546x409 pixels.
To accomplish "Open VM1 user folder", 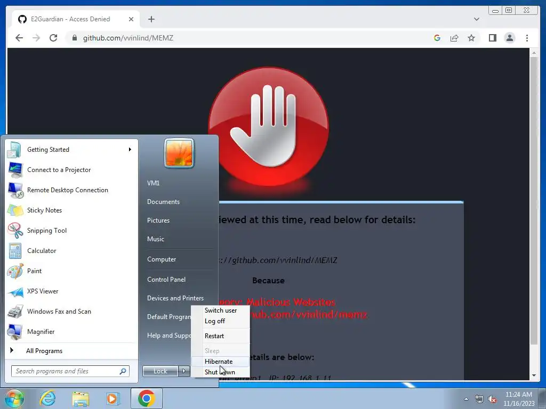I will [x=153, y=183].
